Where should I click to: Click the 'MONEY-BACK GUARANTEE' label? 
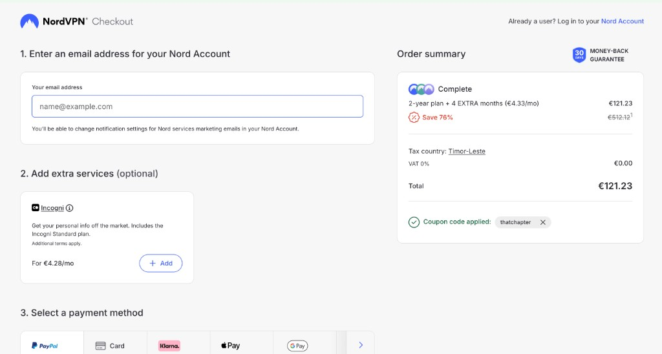click(609, 55)
